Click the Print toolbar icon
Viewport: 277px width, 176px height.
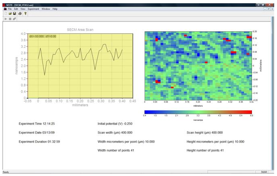coord(19,13)
